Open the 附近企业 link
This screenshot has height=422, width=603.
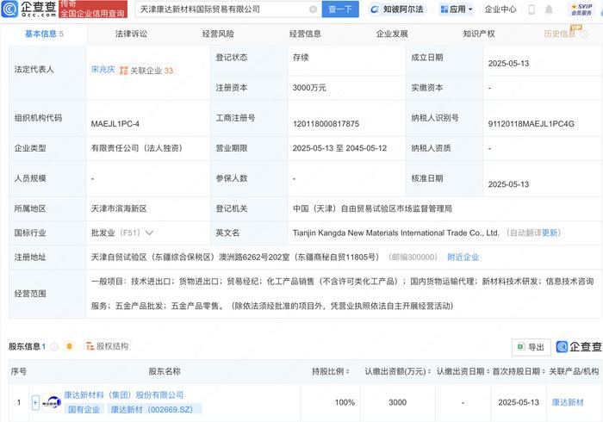463,258
